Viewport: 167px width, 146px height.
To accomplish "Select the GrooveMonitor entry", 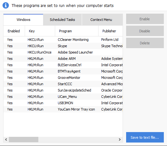I will [x=63, y=78].
